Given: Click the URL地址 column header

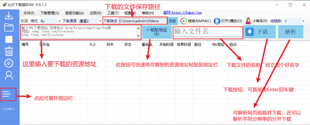Looking at the screenshot, I should (x=219, y=44).
